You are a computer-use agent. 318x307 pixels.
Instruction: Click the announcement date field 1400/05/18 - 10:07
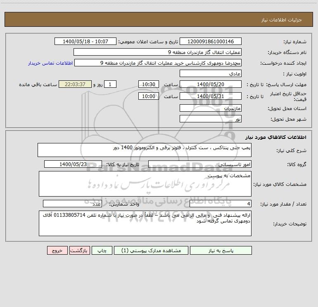point(85,41)
